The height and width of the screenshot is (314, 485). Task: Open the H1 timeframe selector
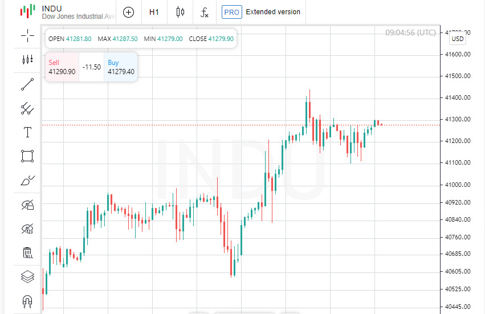tap(154, 12)
